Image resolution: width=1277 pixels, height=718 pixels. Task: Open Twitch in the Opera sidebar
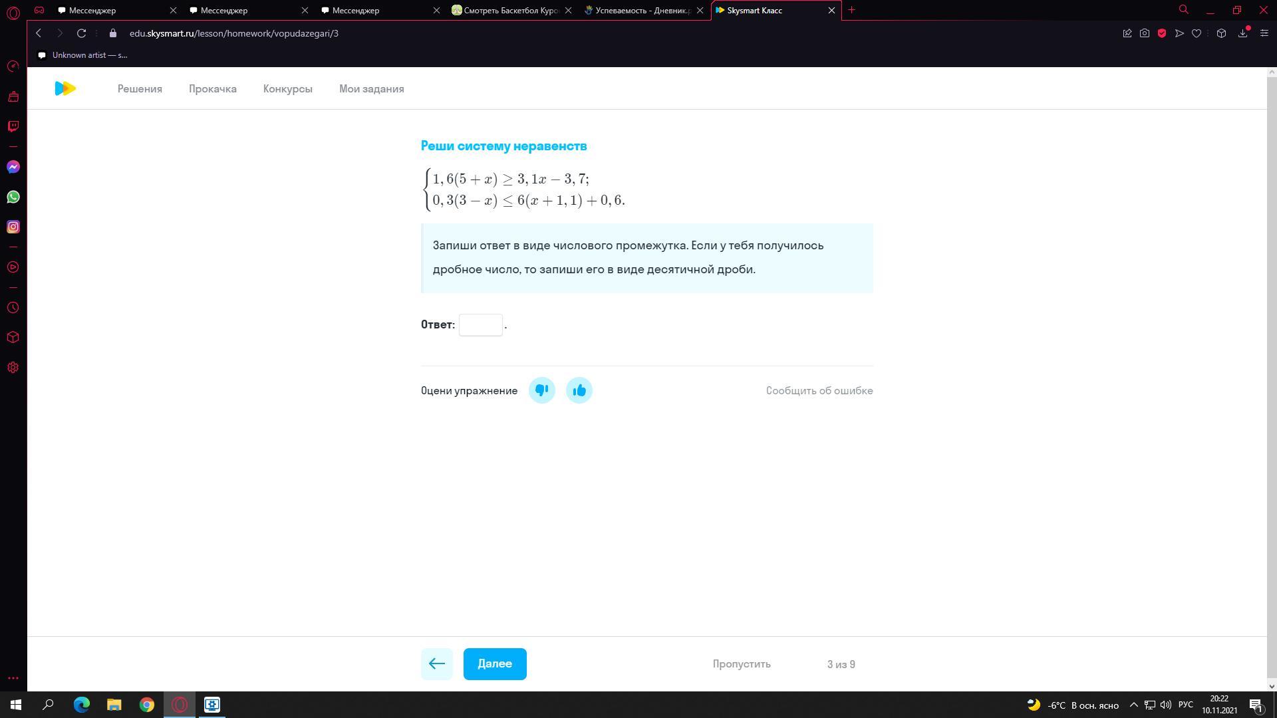[13, 126]
